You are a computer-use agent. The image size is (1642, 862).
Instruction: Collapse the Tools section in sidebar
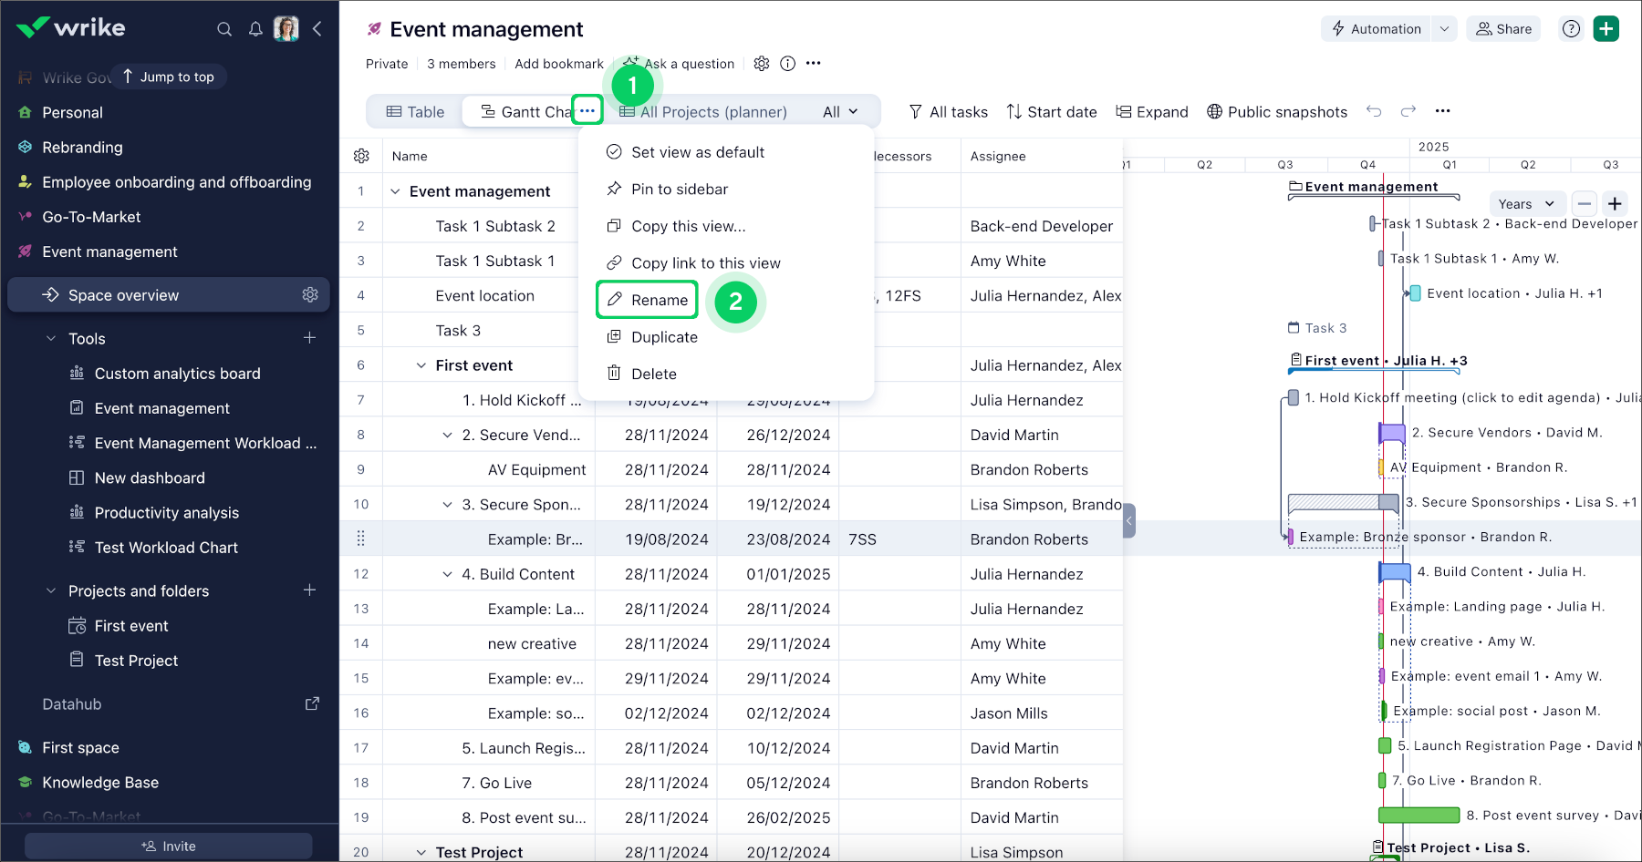click(51, 339)
